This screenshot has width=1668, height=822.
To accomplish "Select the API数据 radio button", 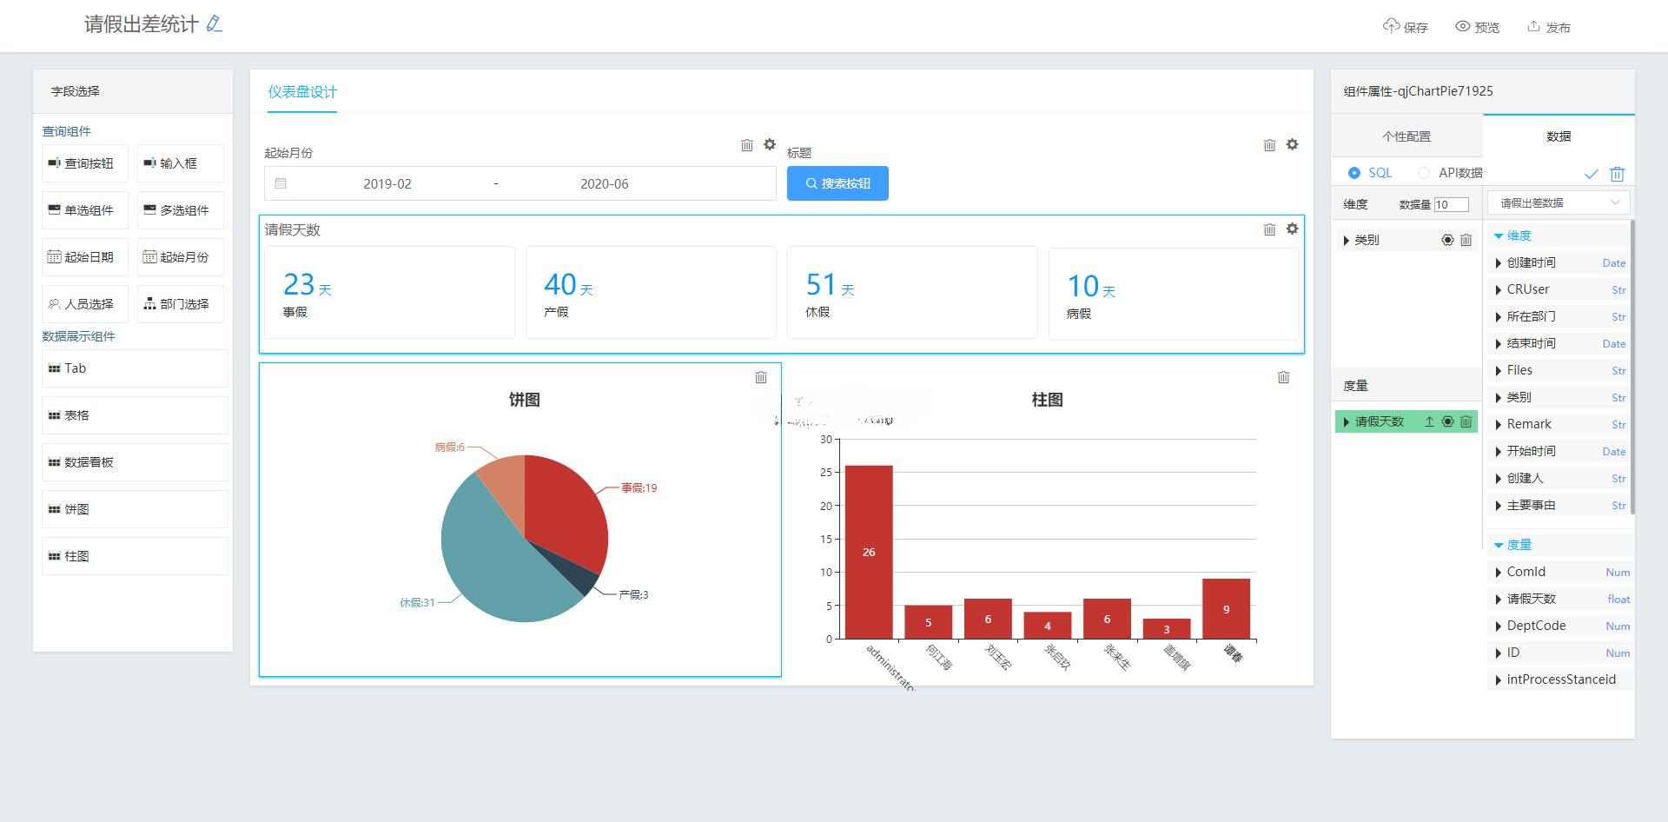I will click(1424, 173).
